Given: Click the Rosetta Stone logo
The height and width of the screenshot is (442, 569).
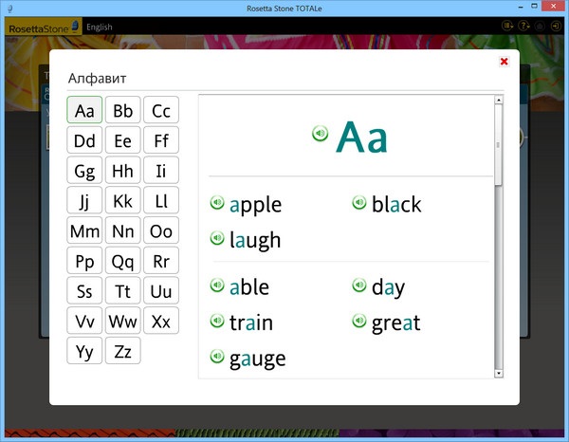Looking at the screenshot, I should (x=44, y=28).
